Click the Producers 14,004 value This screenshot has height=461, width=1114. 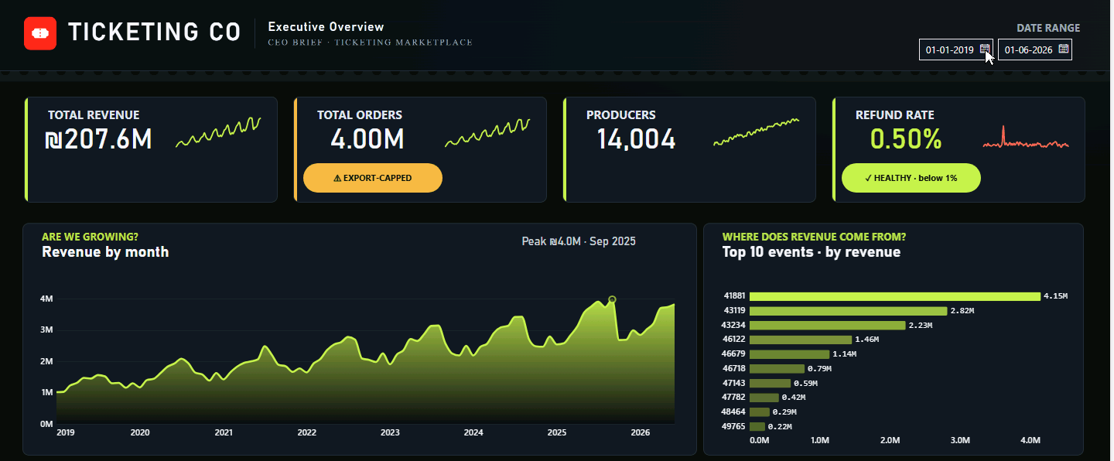click(636, 140)
